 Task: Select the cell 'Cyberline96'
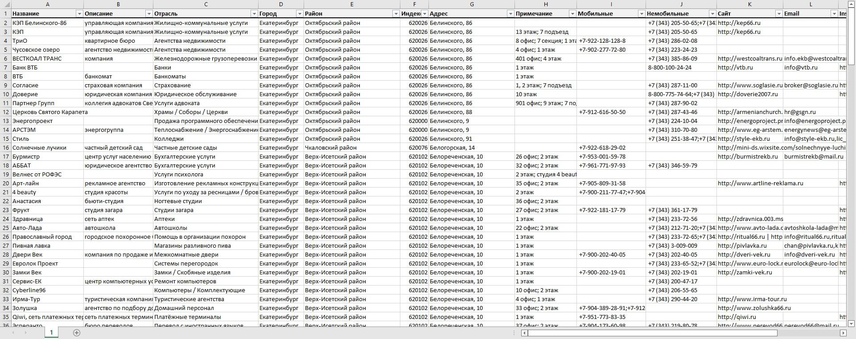coord(47,290)
